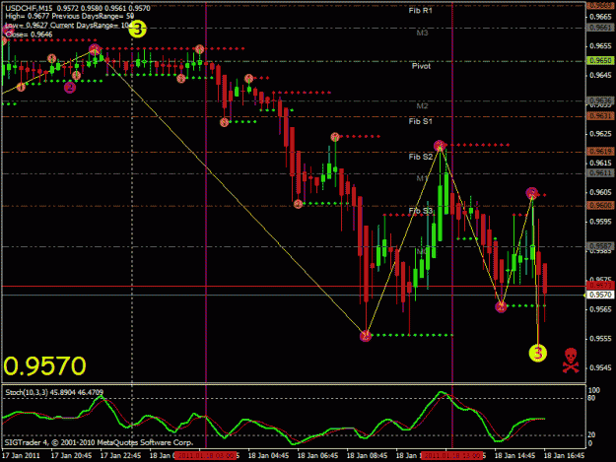Click the M1 midpoint label
616x462 pixels.
(422, 178)
